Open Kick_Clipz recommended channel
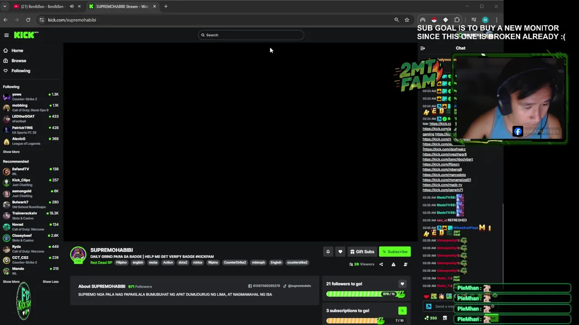 tap(31, 182)
